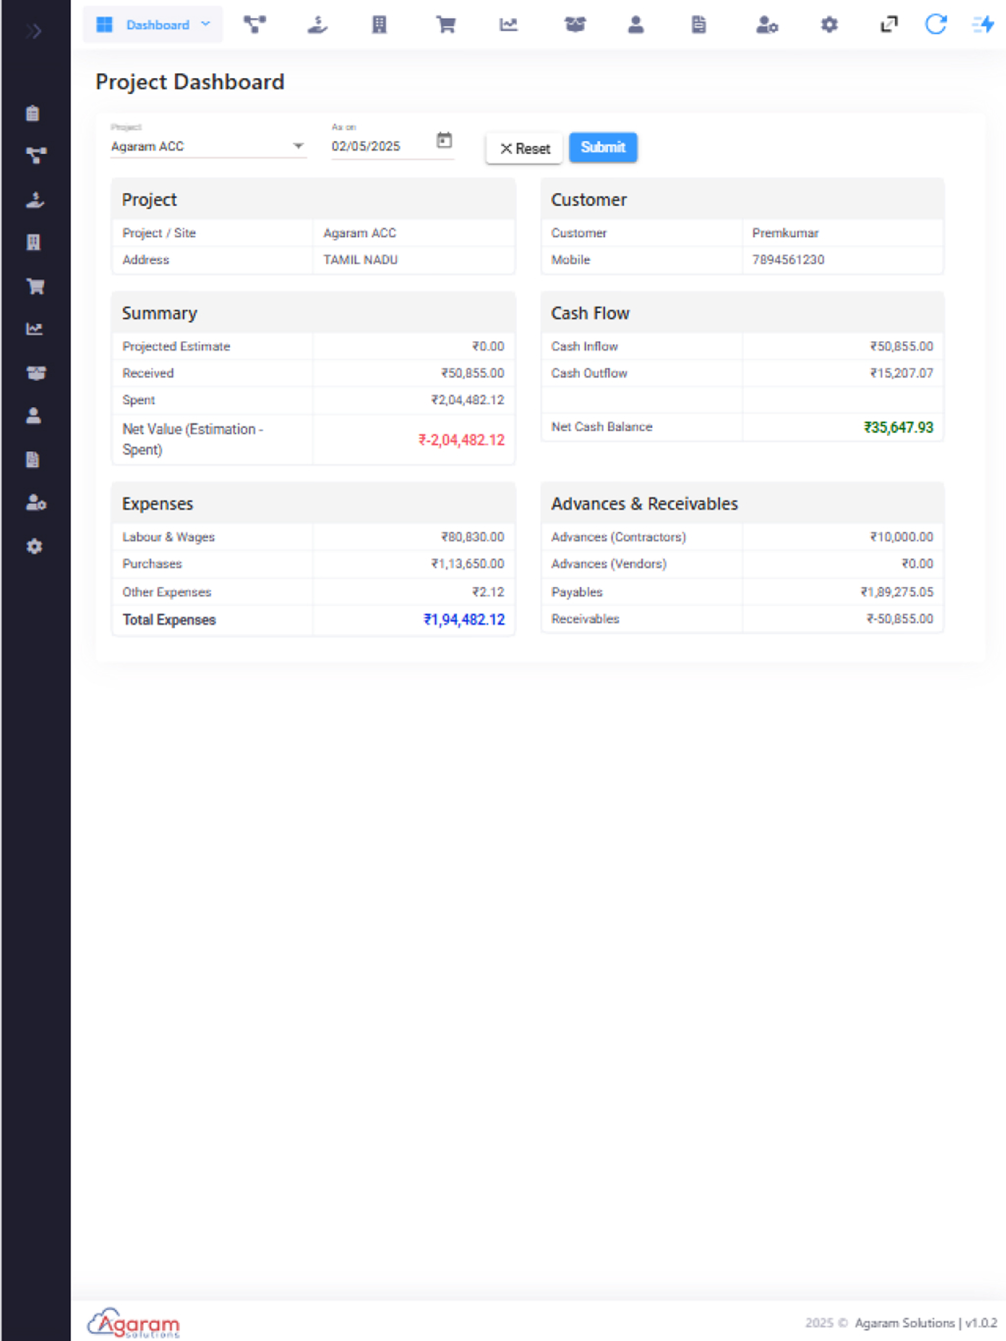The image size is (1006, 1341).
Task: Click the Agaram ACC project site value
Action: (360, 233)
